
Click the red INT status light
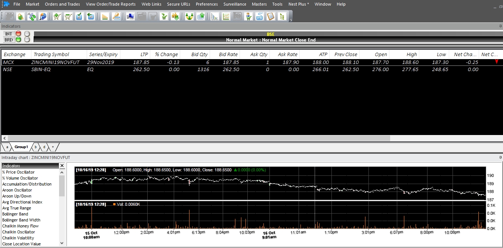point(18,34)
